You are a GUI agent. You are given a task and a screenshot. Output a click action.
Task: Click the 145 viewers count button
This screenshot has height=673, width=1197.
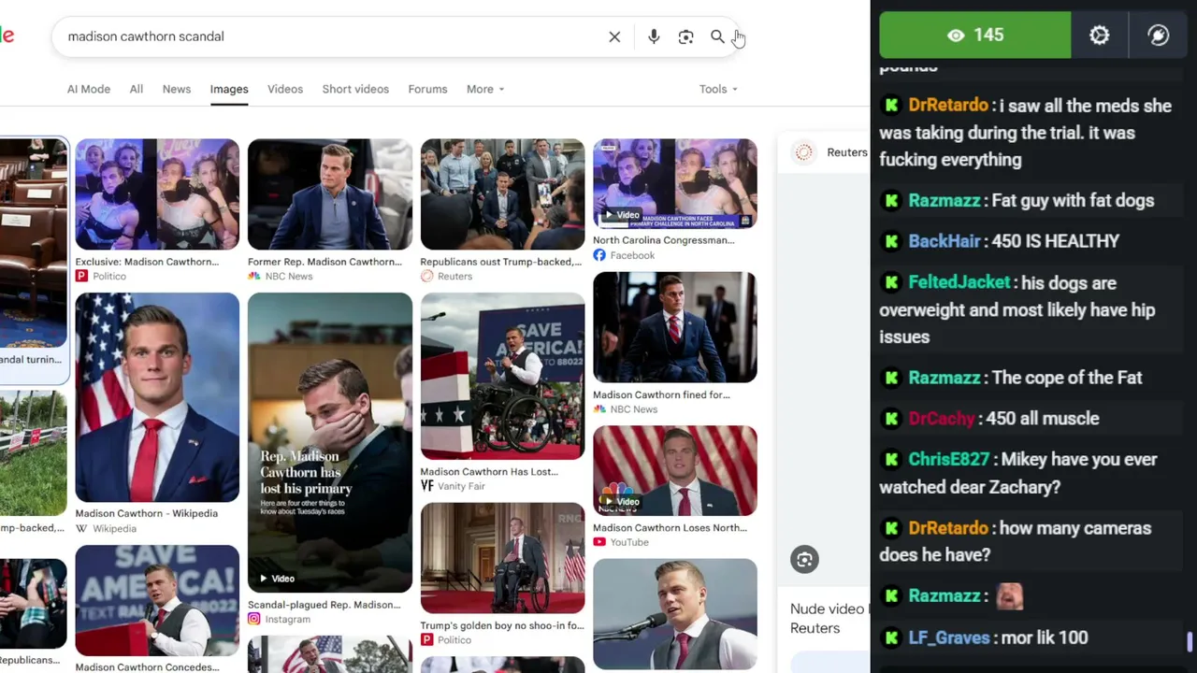click(975, 35)
